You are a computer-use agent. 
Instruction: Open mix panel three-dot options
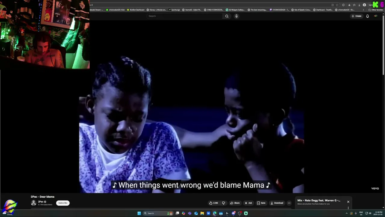coord(348,208)
